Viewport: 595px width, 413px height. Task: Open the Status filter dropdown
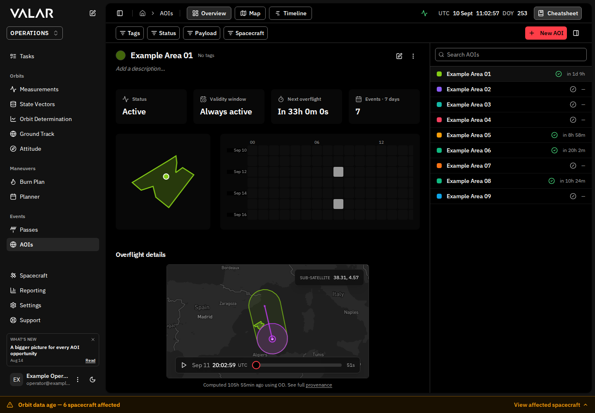point(163,33)
